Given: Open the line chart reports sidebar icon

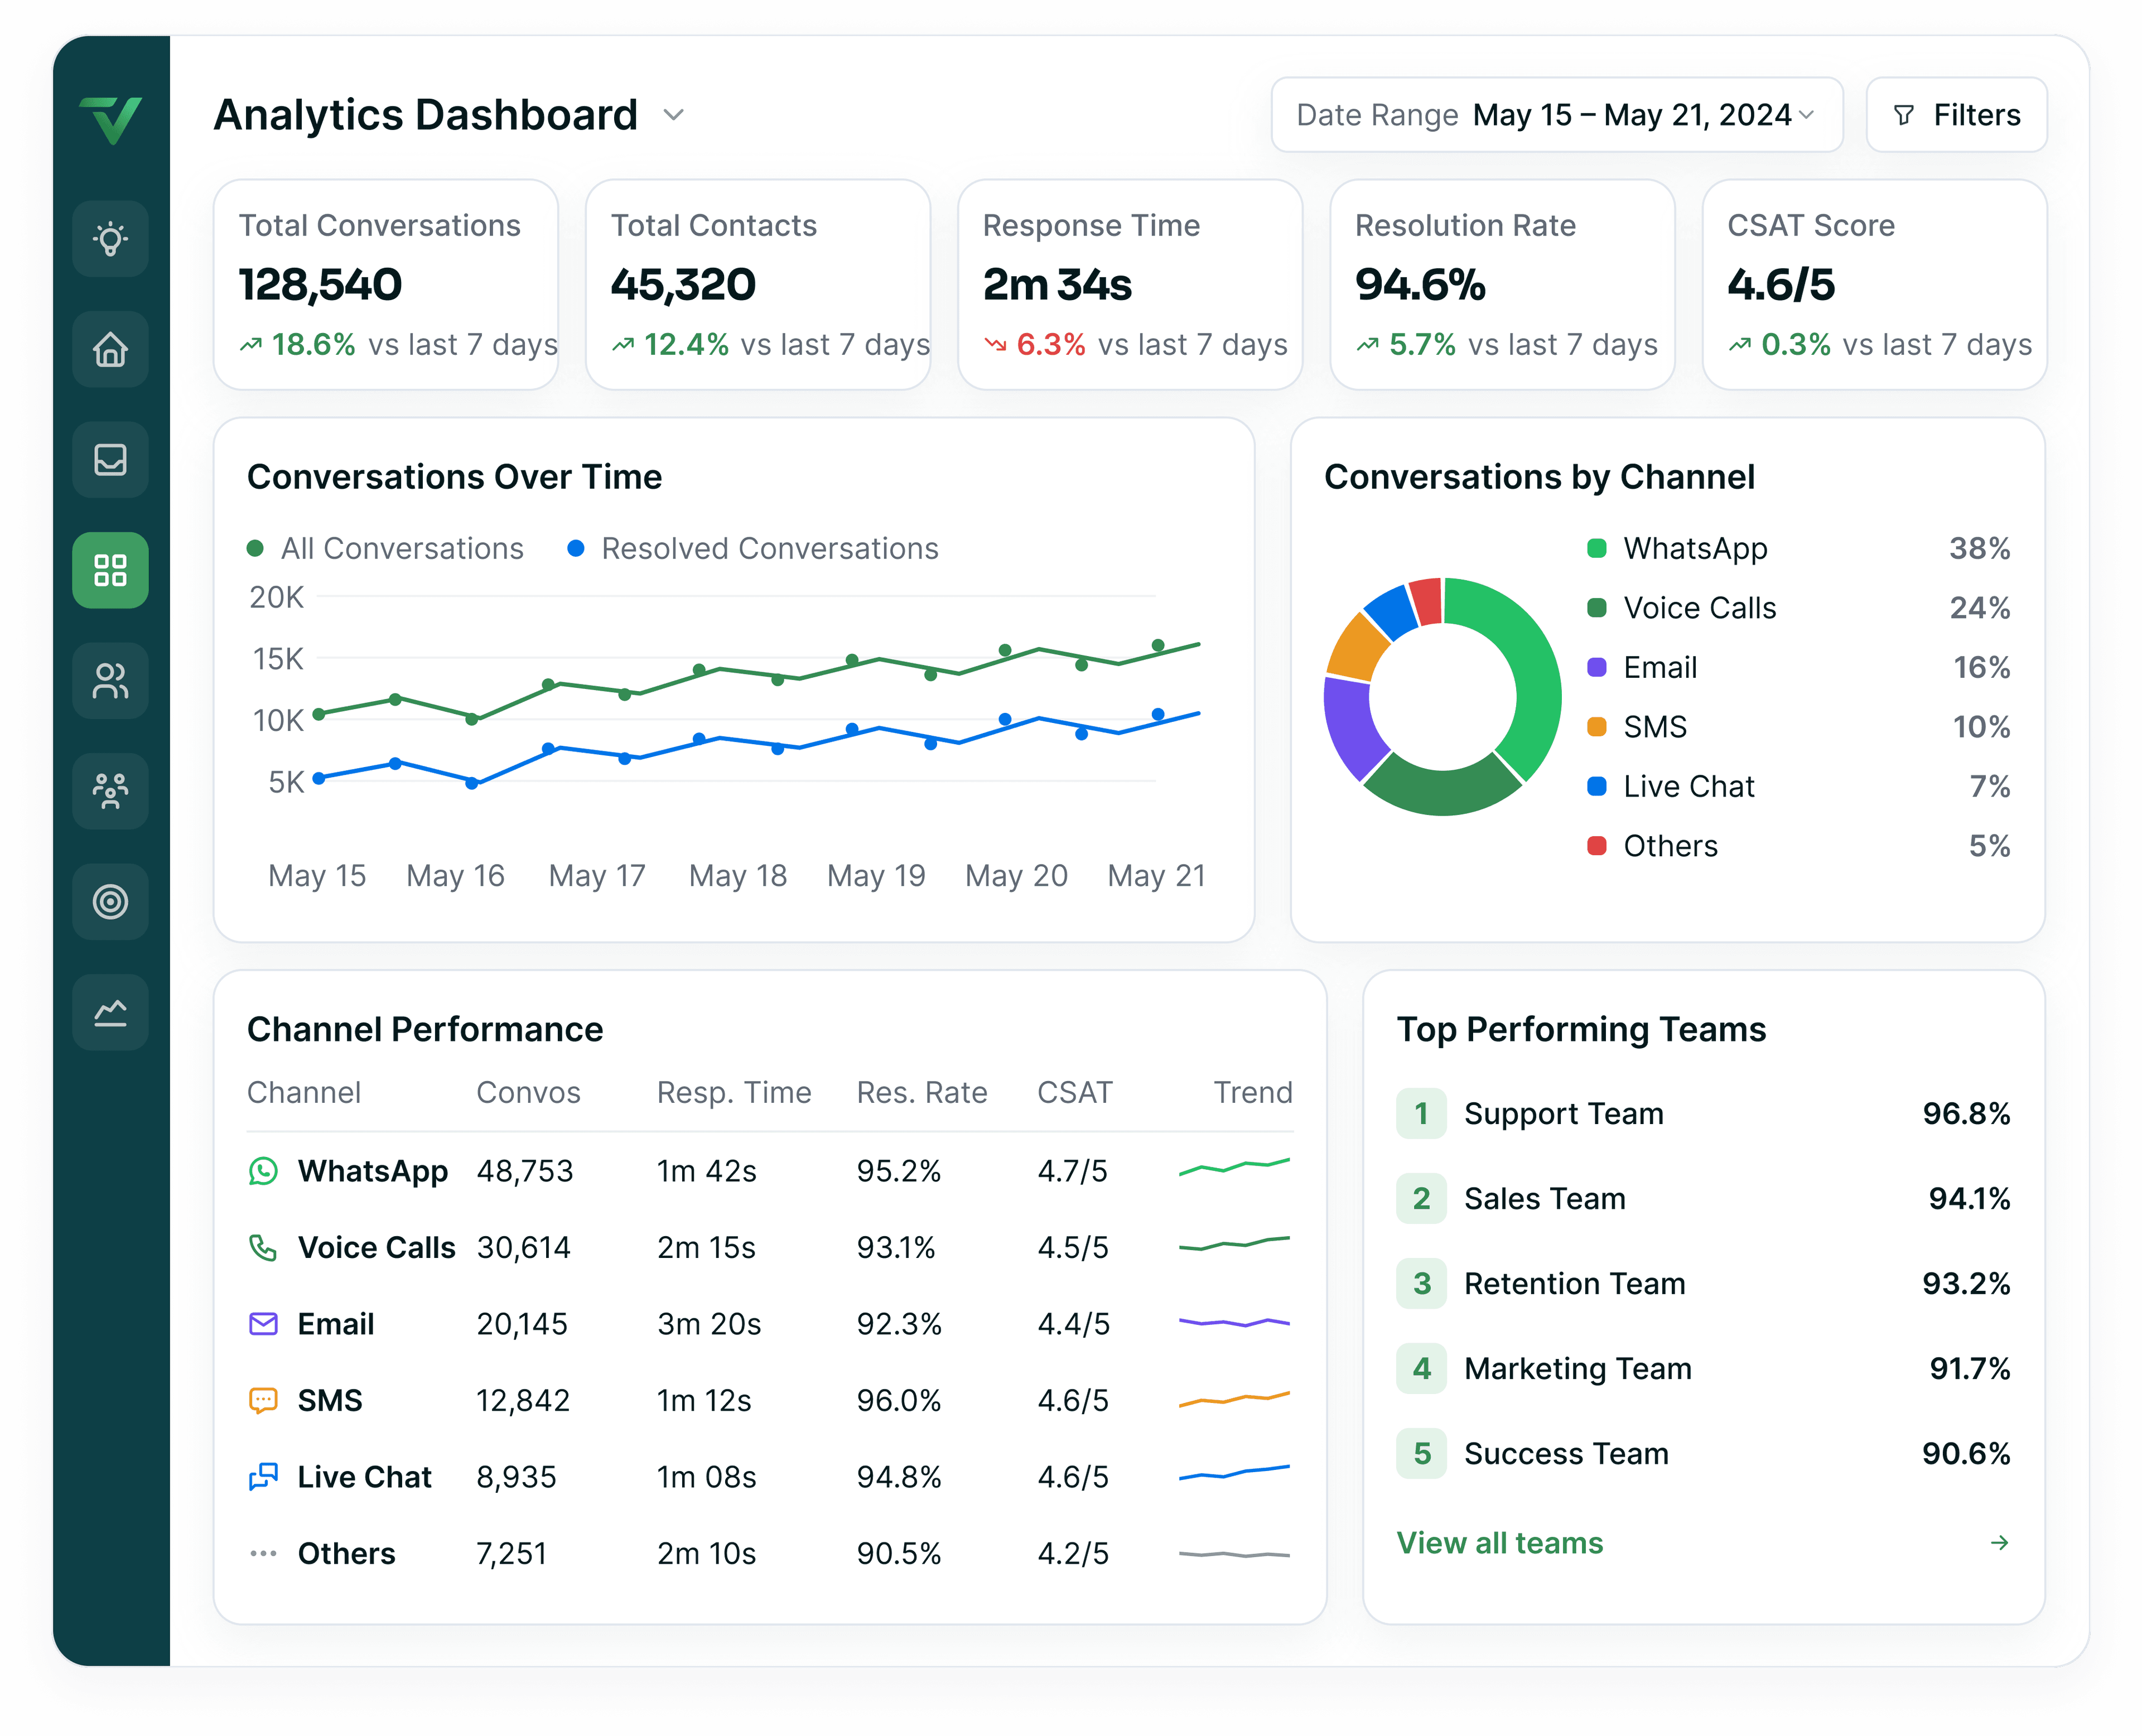Looking at the screenshot, I should 110,1012.
